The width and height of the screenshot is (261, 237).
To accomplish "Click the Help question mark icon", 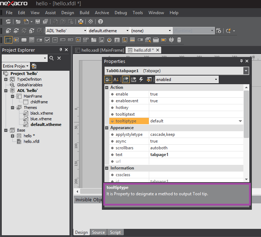I will [101, 22].
